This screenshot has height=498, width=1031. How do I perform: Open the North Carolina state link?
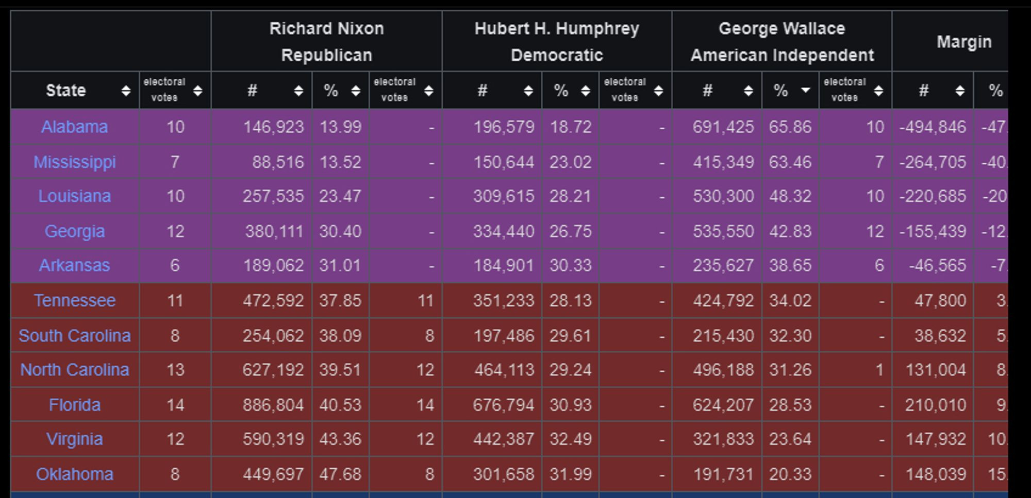[75, 370]
